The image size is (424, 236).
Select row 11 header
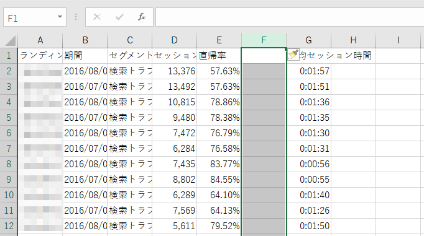[9, 211]
